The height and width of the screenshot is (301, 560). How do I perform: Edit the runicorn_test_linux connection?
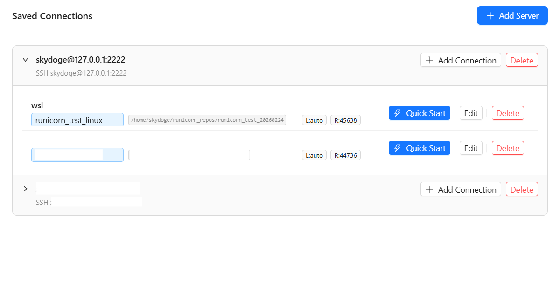[471, 113]
